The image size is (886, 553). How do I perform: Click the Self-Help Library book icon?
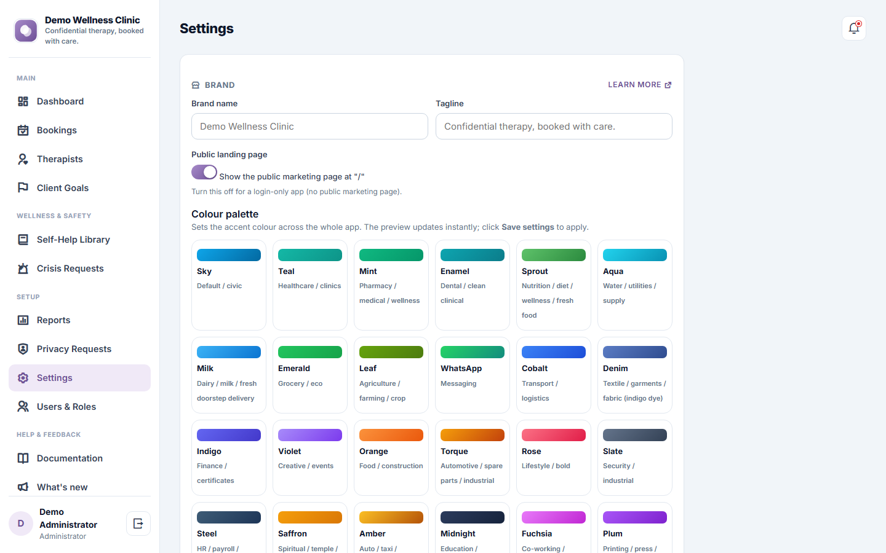tap(23, 240)
